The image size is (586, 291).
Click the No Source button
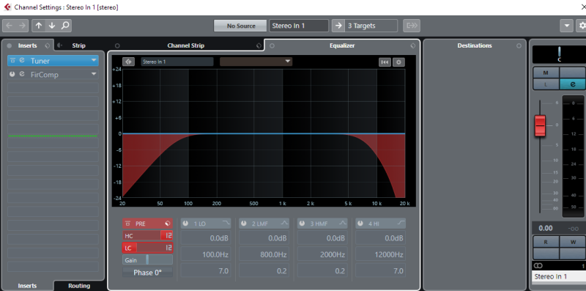(x=241, y=26)
